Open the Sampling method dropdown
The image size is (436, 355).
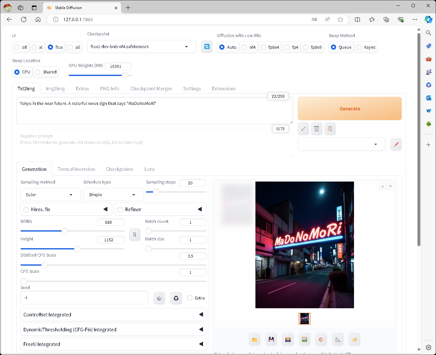50,194
